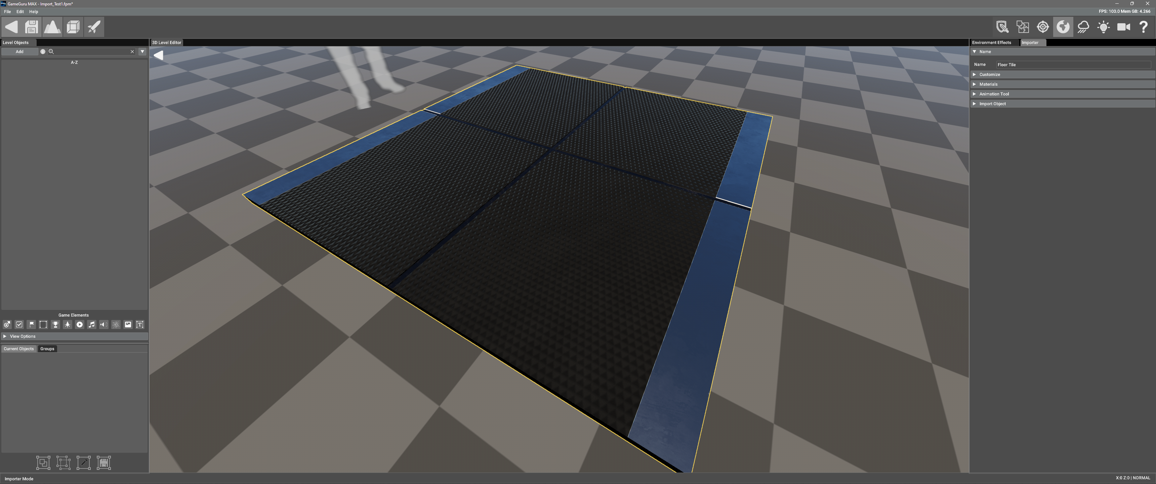
Task: Select the 3D Level Editor tab
Action: tap(166, 43)
